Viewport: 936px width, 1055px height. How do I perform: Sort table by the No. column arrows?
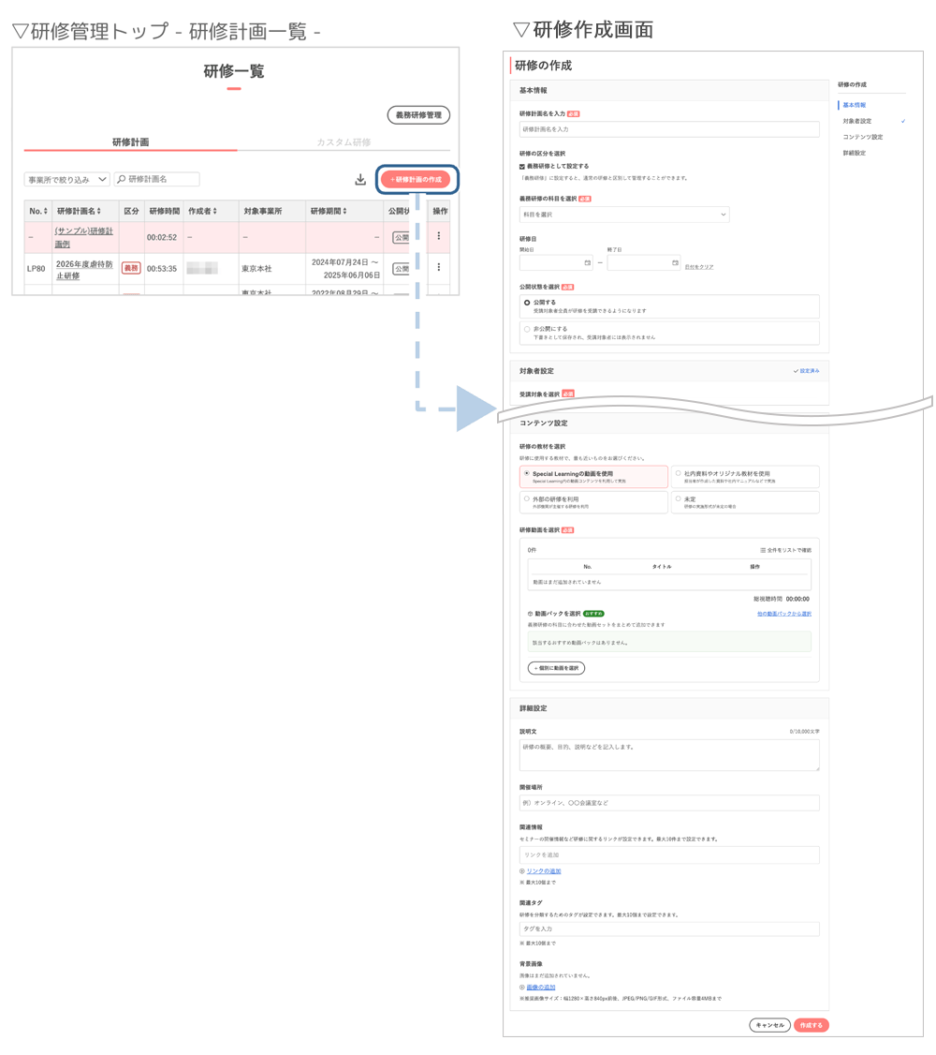46,211
